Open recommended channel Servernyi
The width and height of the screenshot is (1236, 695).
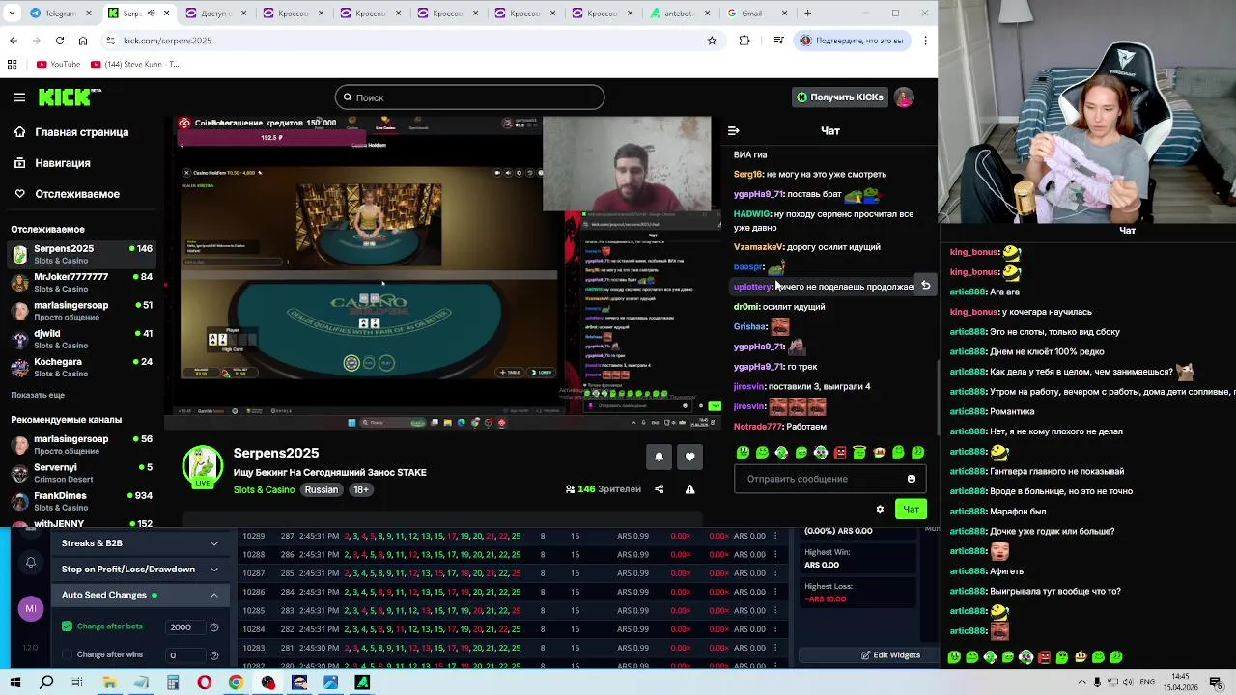coord(82,472)
